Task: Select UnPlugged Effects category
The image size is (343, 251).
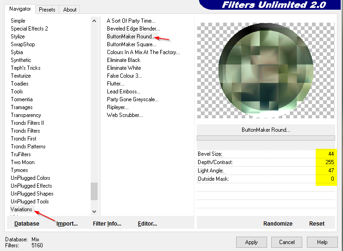Action: [31, 186]
